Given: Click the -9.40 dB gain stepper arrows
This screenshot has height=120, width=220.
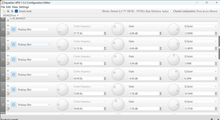Looking at the screenshot, I should pos(160,48).
